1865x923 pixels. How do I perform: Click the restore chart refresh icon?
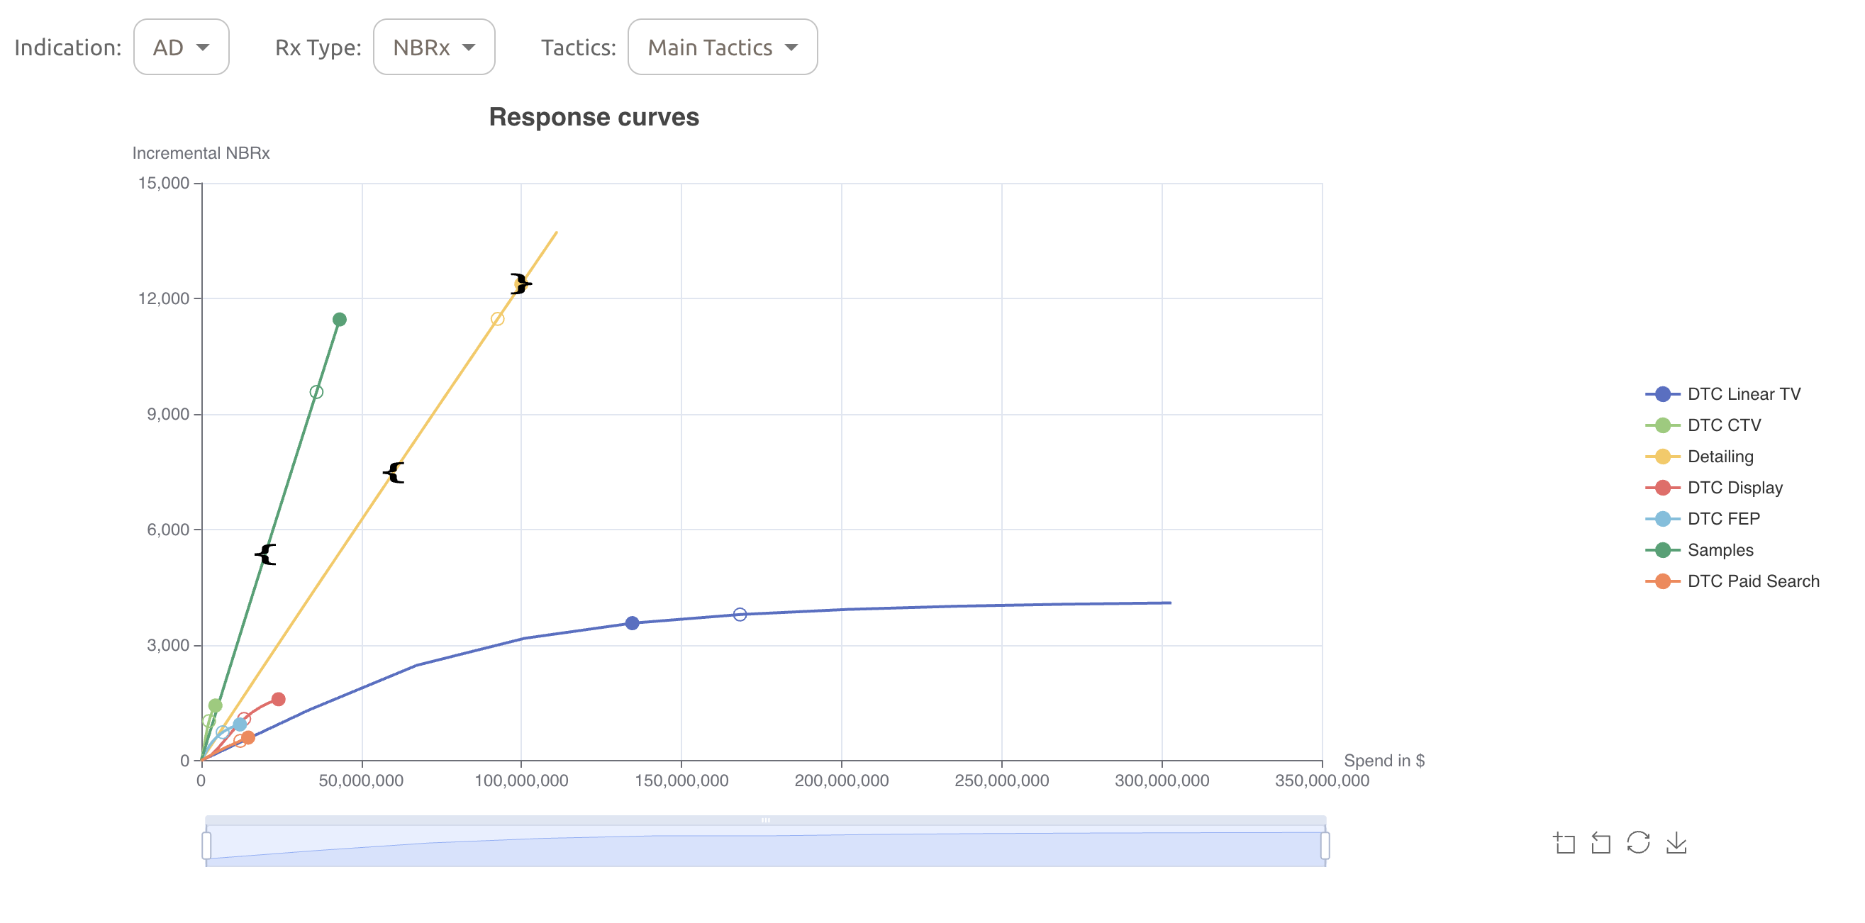1638,843
